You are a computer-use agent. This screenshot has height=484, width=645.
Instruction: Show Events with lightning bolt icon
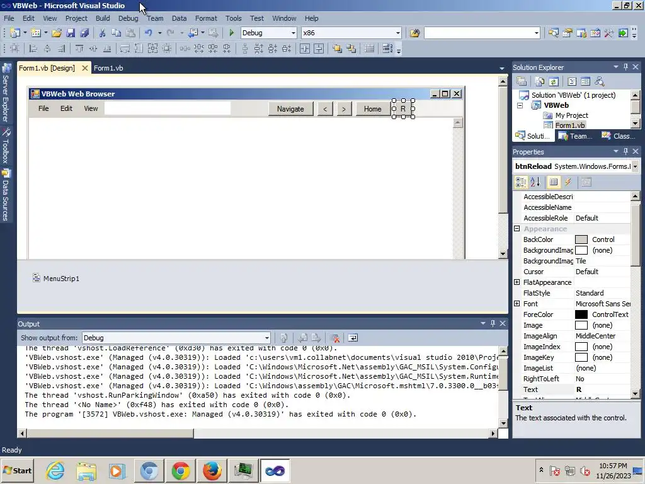click(x=568, y=182)
